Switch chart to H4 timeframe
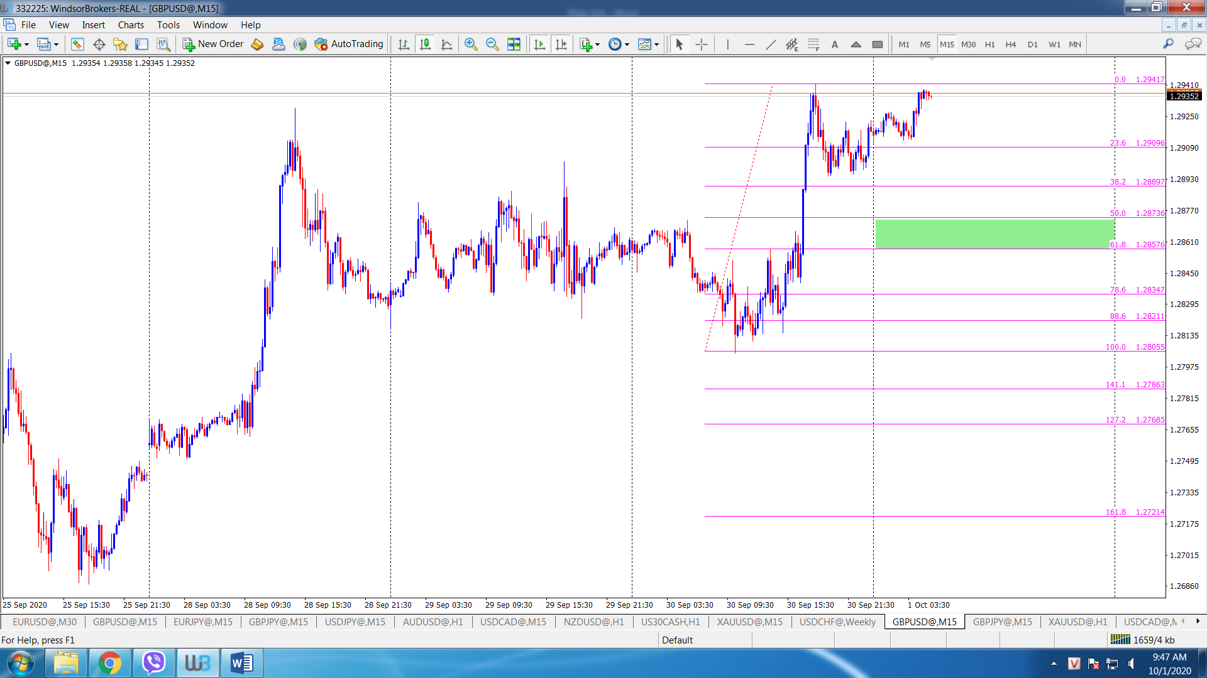Screen dimensions: 1207x678 (1011, 45)
